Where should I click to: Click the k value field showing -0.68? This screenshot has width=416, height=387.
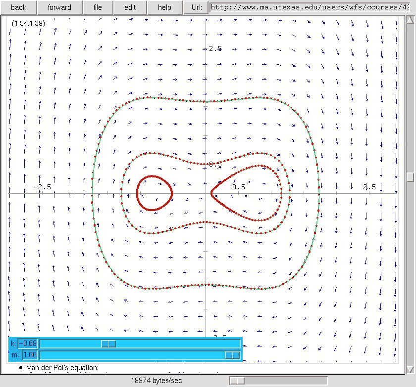[28, 344]
